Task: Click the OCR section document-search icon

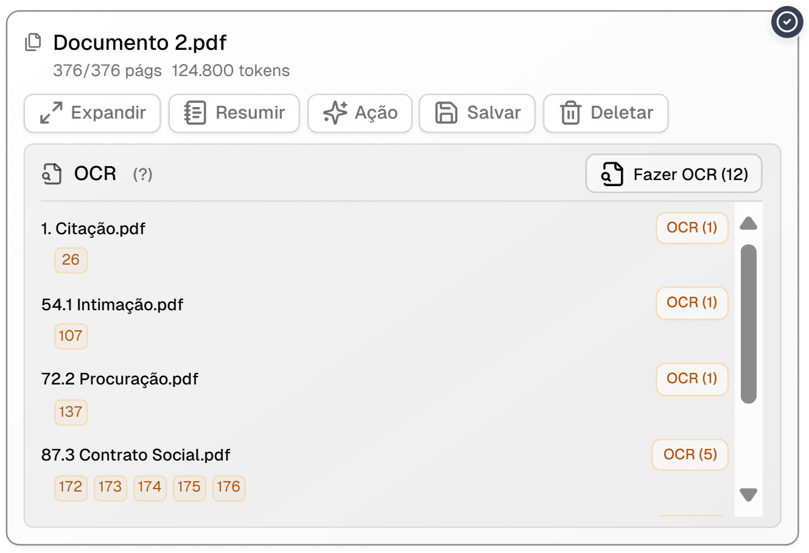Action: pyautogui.click(x=52, y=174)
